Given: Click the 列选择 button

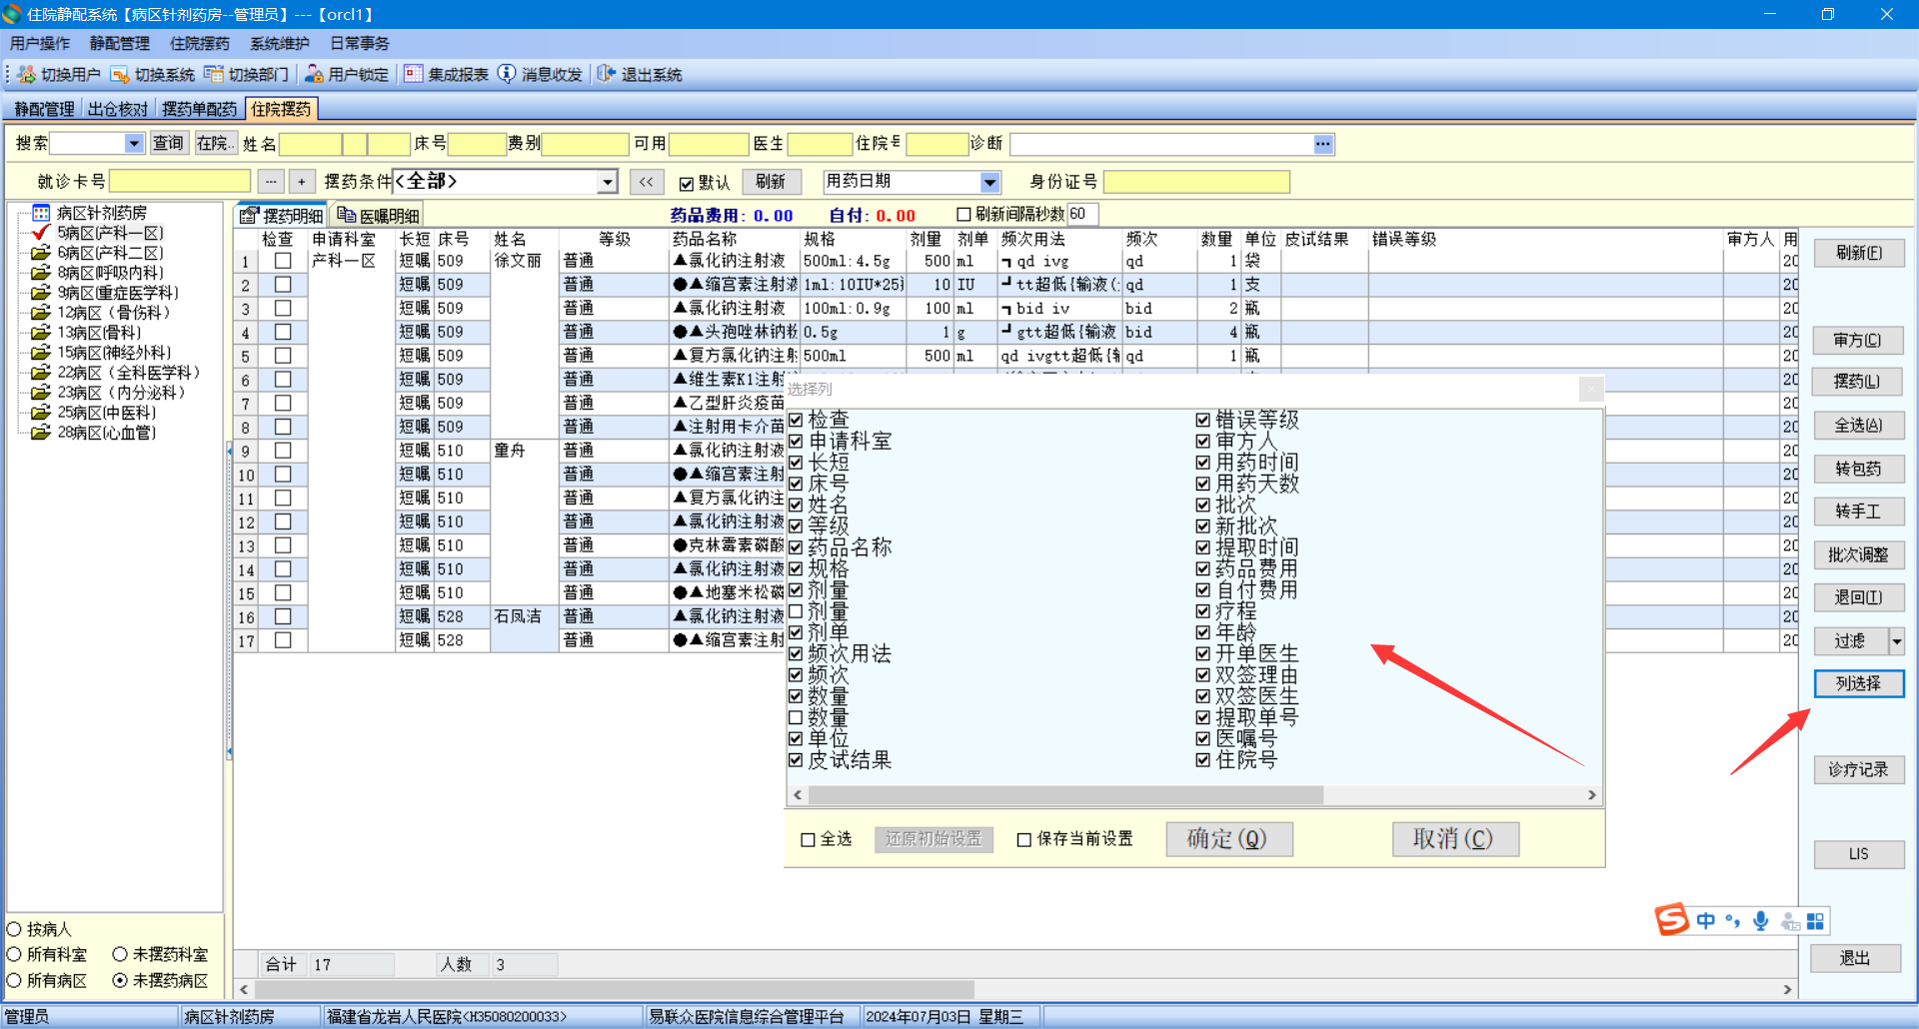Looking at the screenshot, I should (x=1858, y=683).
